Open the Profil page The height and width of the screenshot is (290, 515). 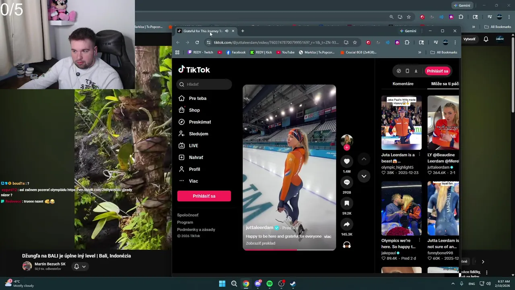point(194,169)
